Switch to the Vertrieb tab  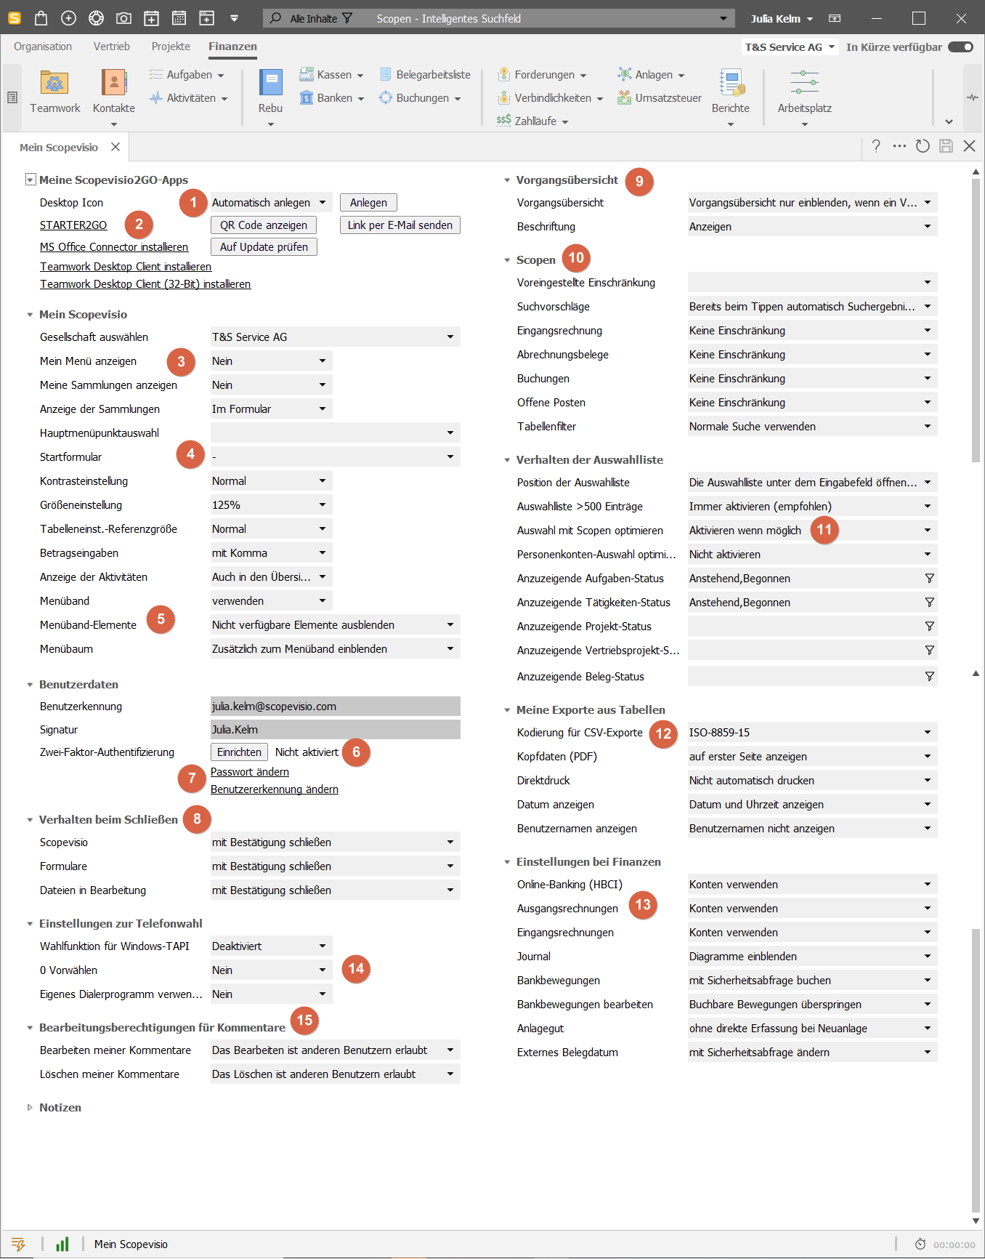click(x=112, y=47)
